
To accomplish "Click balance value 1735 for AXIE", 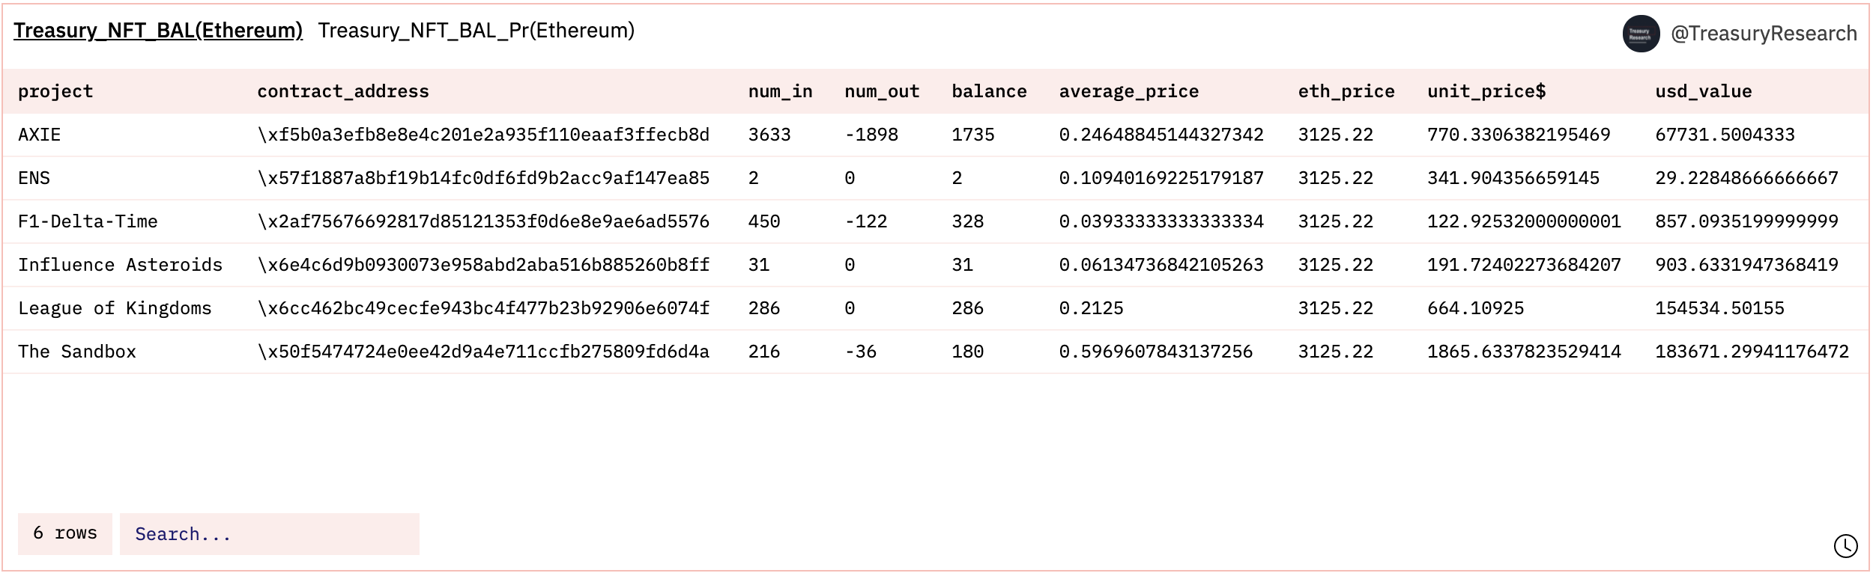I will (x=973, y=135).
